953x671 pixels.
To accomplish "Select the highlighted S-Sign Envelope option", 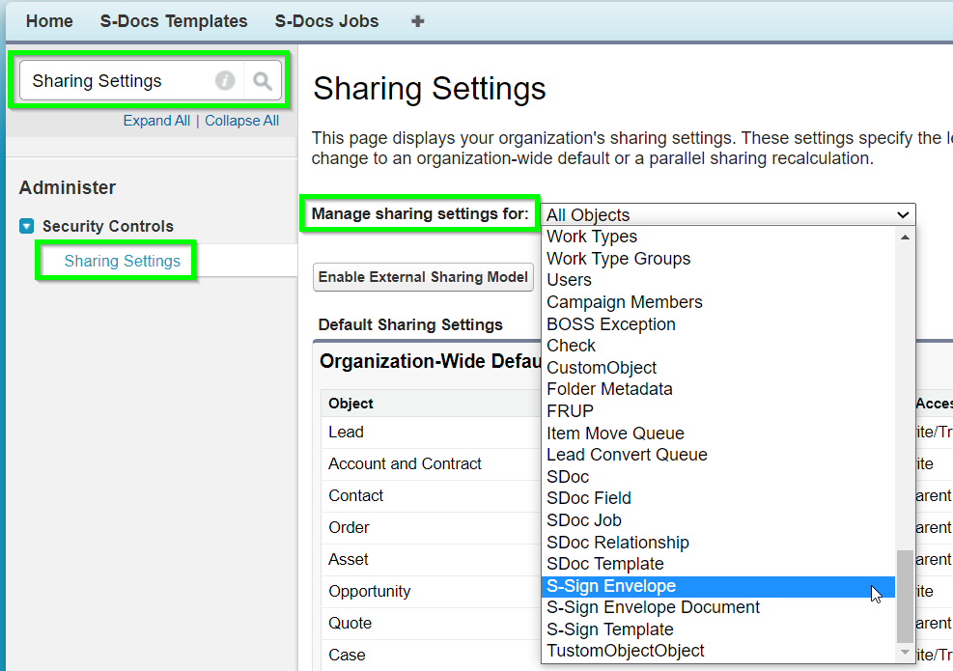I will pos(717,586).
